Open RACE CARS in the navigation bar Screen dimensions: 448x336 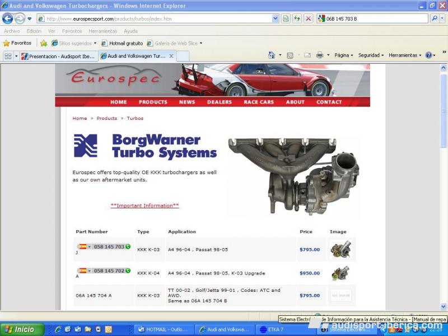[259, 102]
